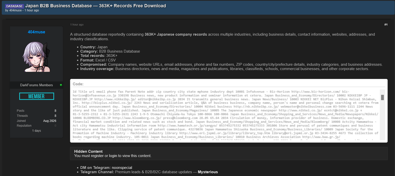Click the '1 hour ago' post timestamp
The image size is (395, 176).
pyautogui.click(x=77, y=25)
